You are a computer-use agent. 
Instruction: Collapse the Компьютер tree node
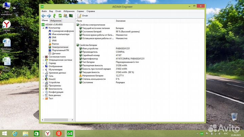pos(43,28)
